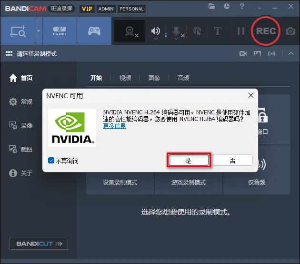300x264 pixels.
Task: Open scheduled recording clock icon
Action: 227,6
